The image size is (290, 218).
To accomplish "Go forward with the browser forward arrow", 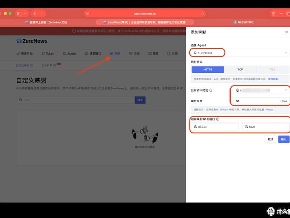I will [42, 13].
